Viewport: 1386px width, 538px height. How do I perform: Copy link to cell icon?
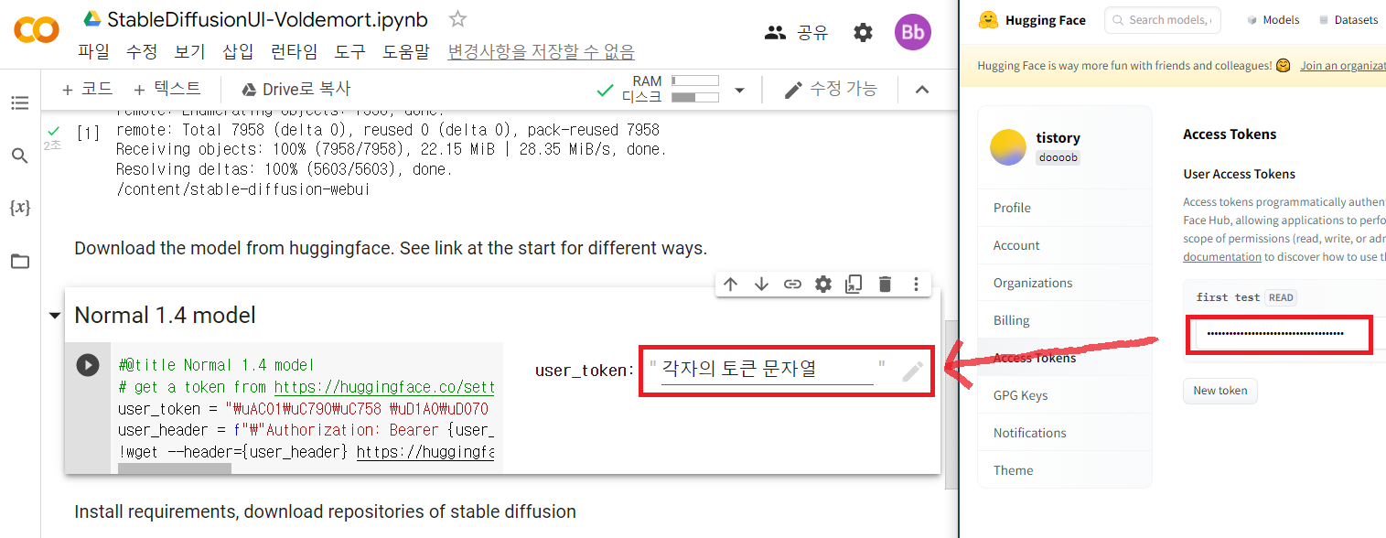(x=792, y=285)
